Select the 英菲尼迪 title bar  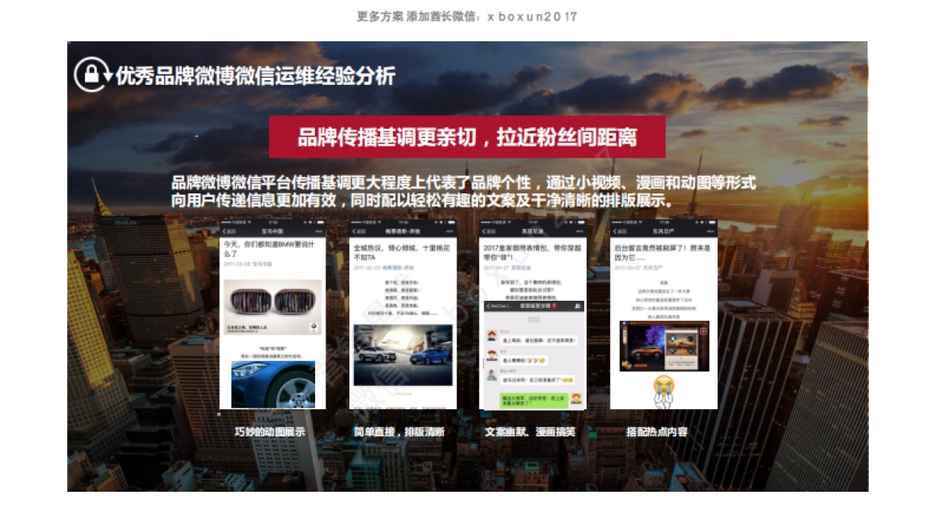534,231
